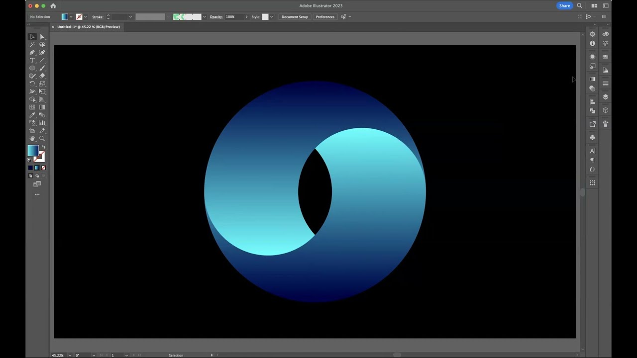Select the Rotate tool
The height and width of the screenshot is (358, 637).
point(32,84)
